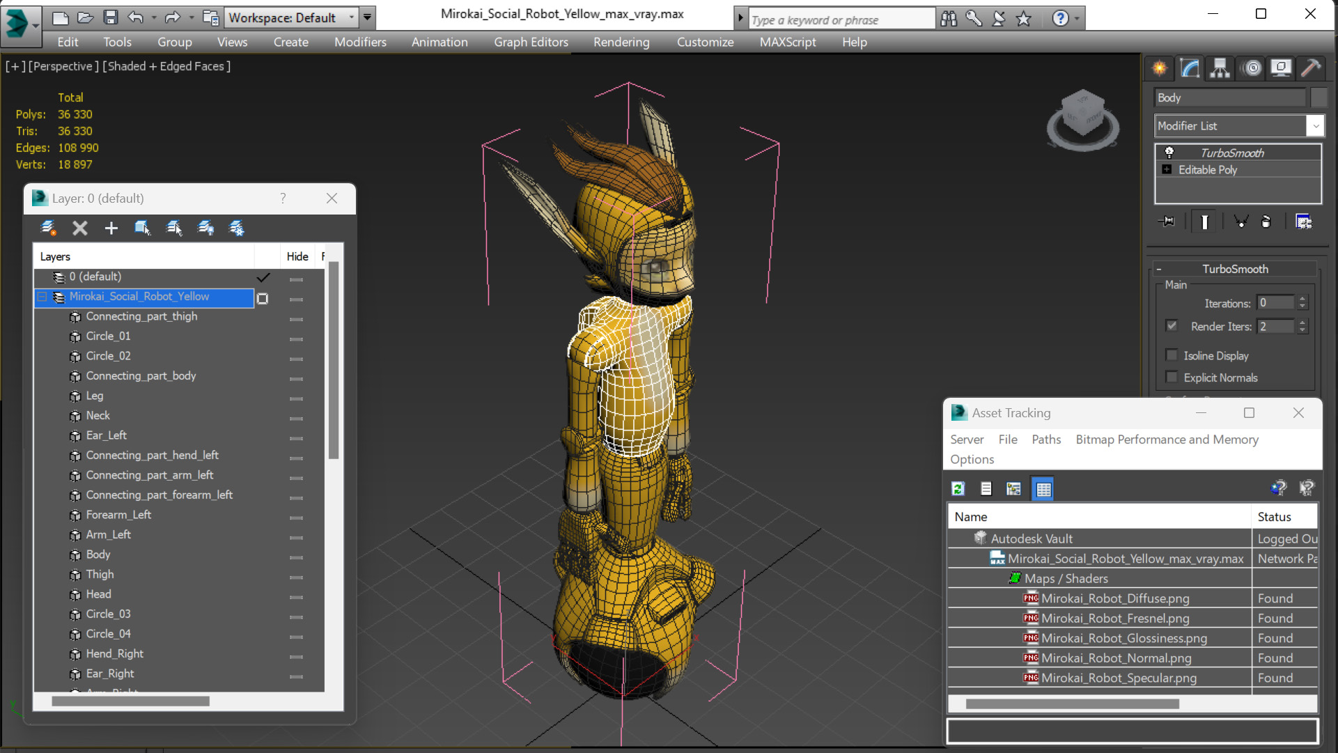Screen dimensions: 1338x753
Task: Toggle hide for the Head object row
Action: tap(296, 598)
